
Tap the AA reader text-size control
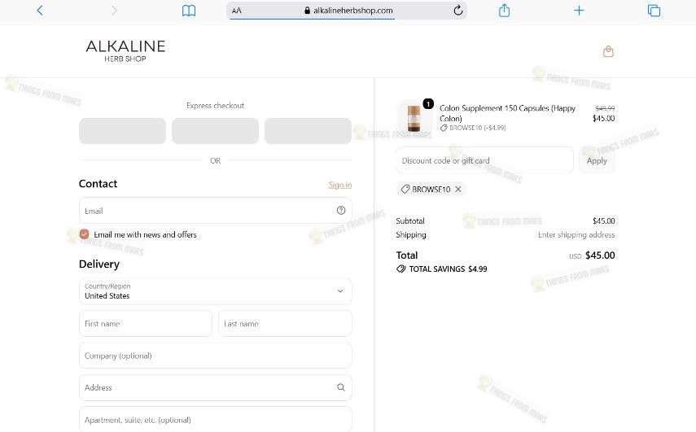[237, 11]
